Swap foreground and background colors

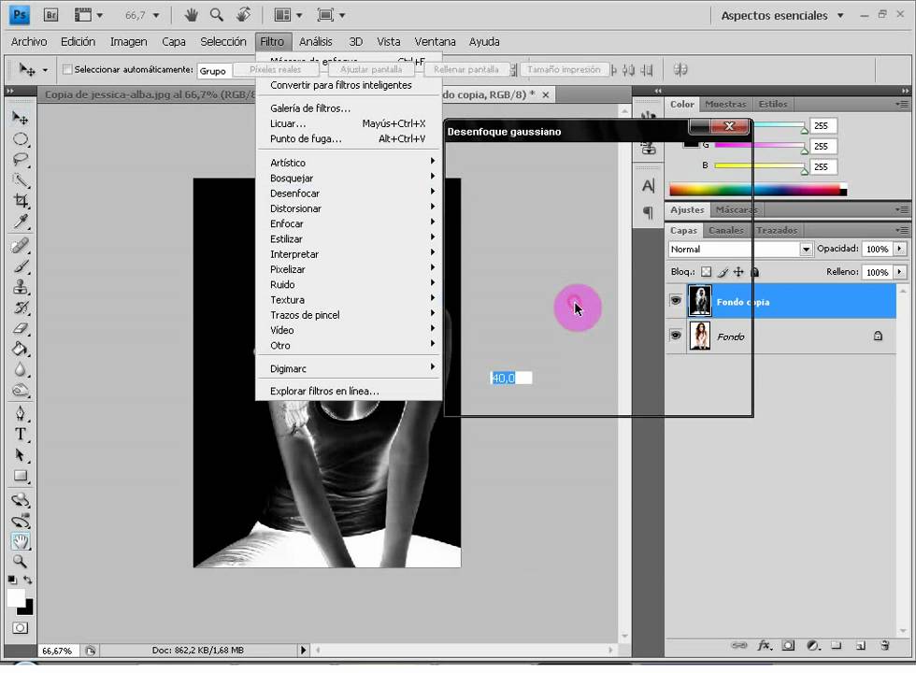(x=27, y=580)
